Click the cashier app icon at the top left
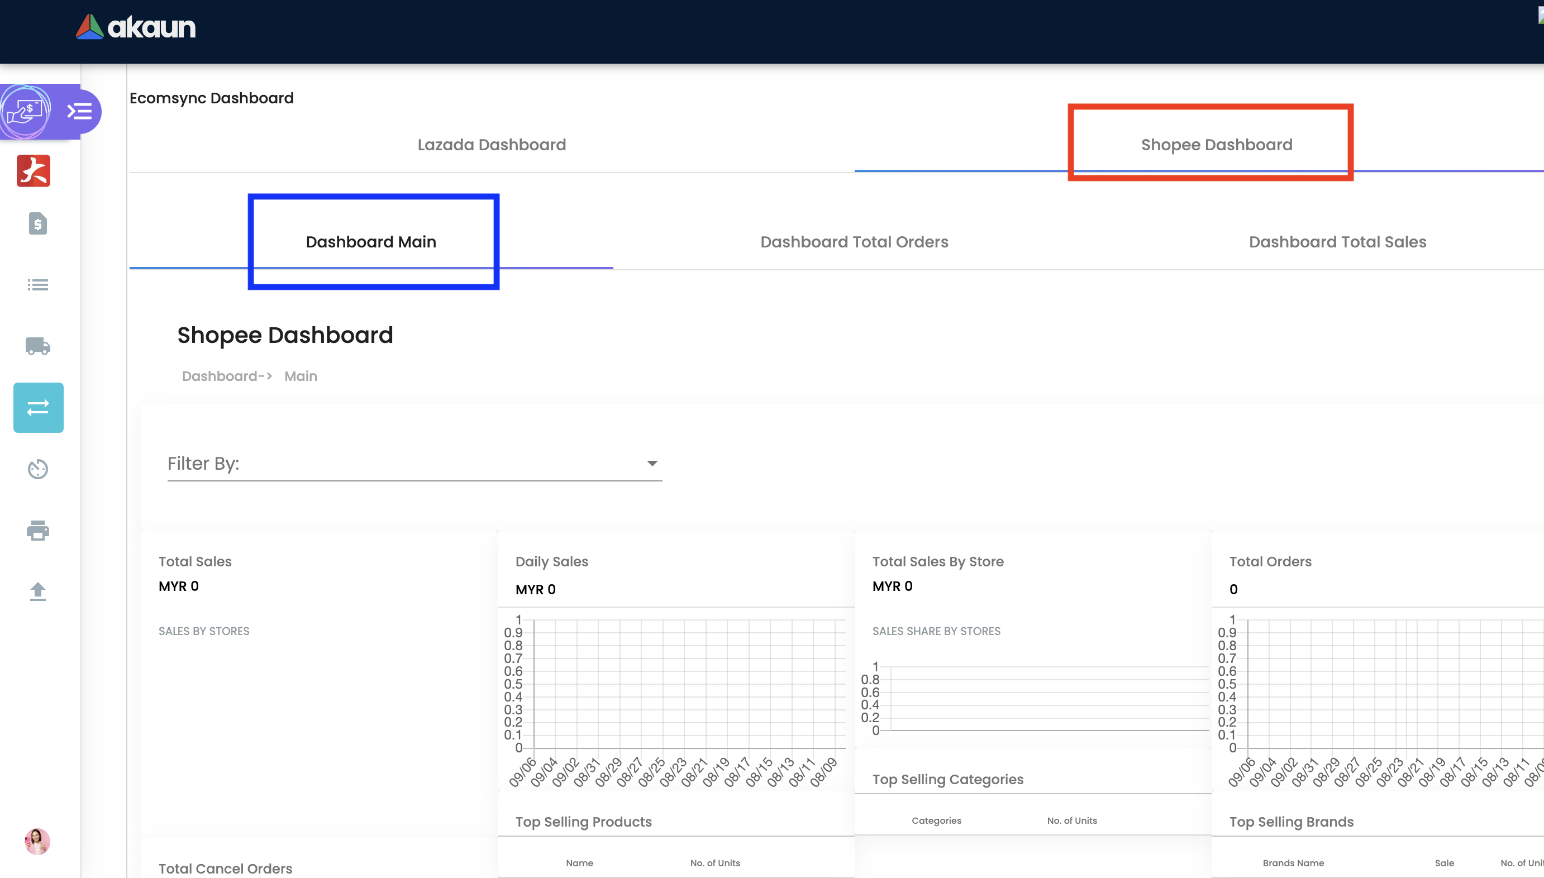The height and width of the screenshot is (878, 1544). point(25,112)
